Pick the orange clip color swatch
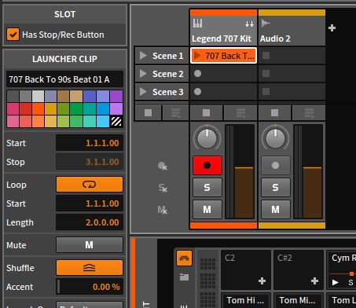Screen dimensions: 356x308 (x=39, y=109)
